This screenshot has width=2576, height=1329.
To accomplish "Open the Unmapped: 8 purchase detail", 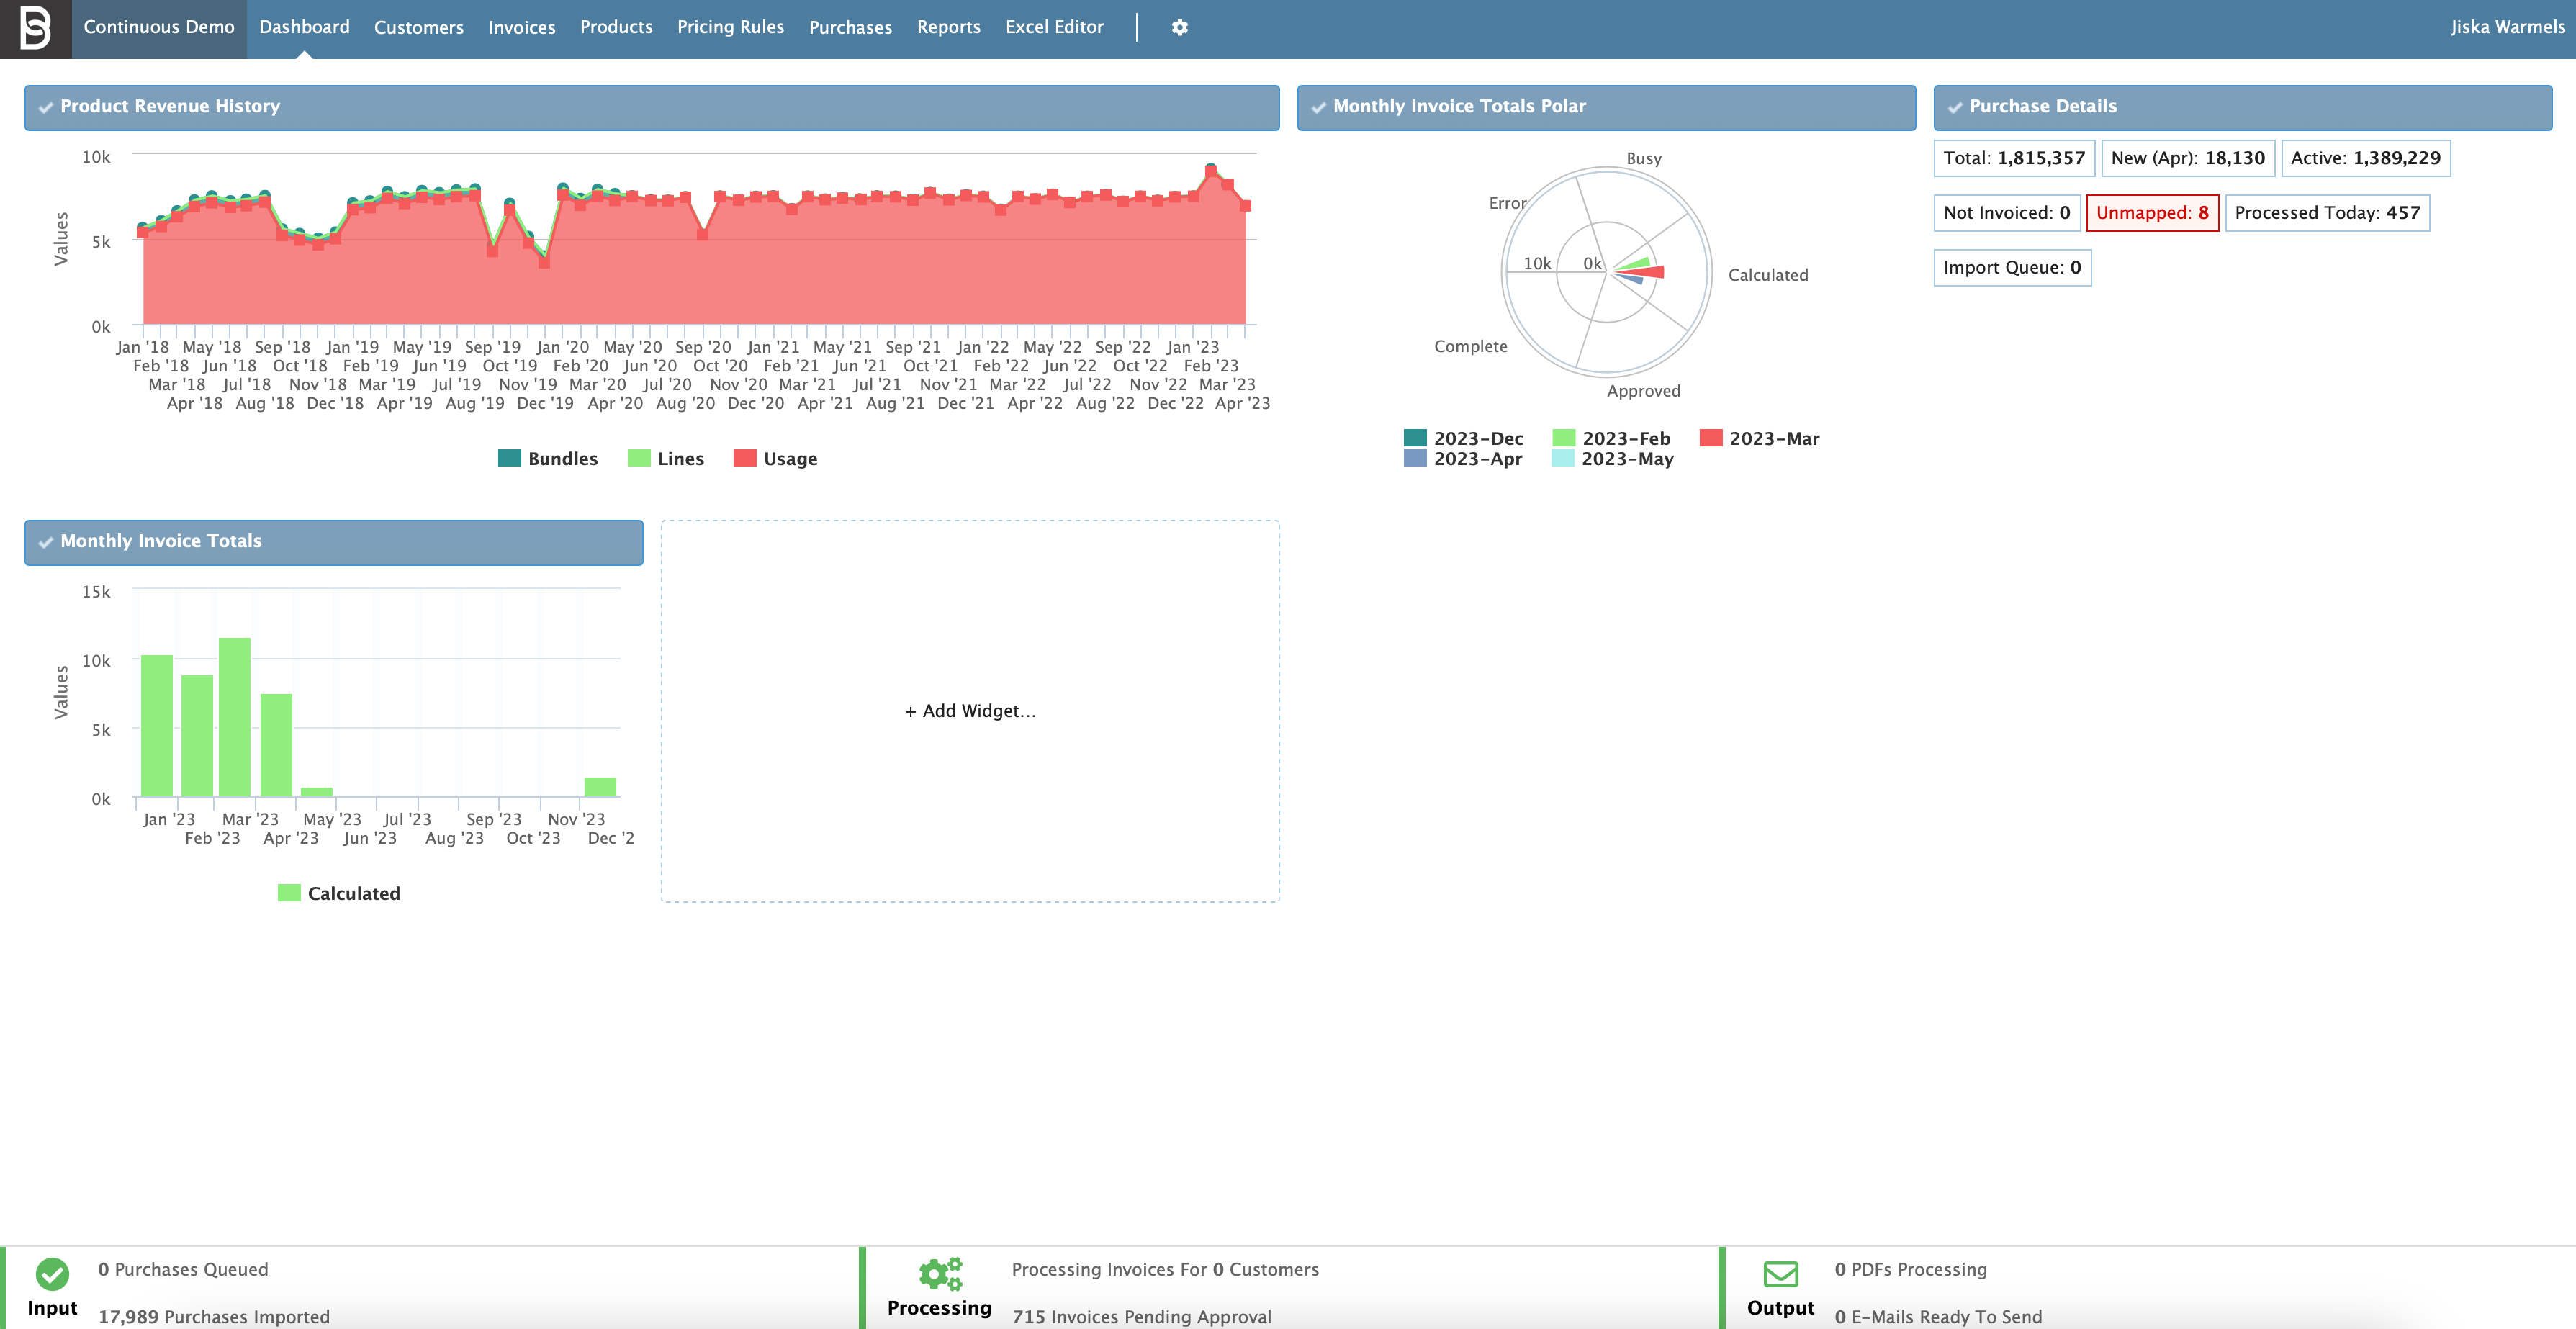I will 2153,212.
